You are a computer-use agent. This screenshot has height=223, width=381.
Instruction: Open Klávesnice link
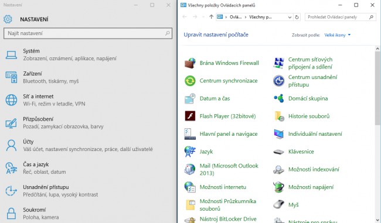pyautogui.click(x=301, y=152)
